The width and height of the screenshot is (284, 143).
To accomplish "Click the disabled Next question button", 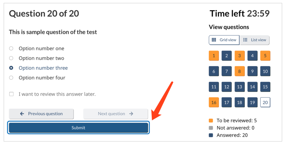I will 115,114.
